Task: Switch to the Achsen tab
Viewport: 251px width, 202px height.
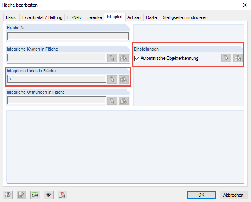Action: [134, 17]
